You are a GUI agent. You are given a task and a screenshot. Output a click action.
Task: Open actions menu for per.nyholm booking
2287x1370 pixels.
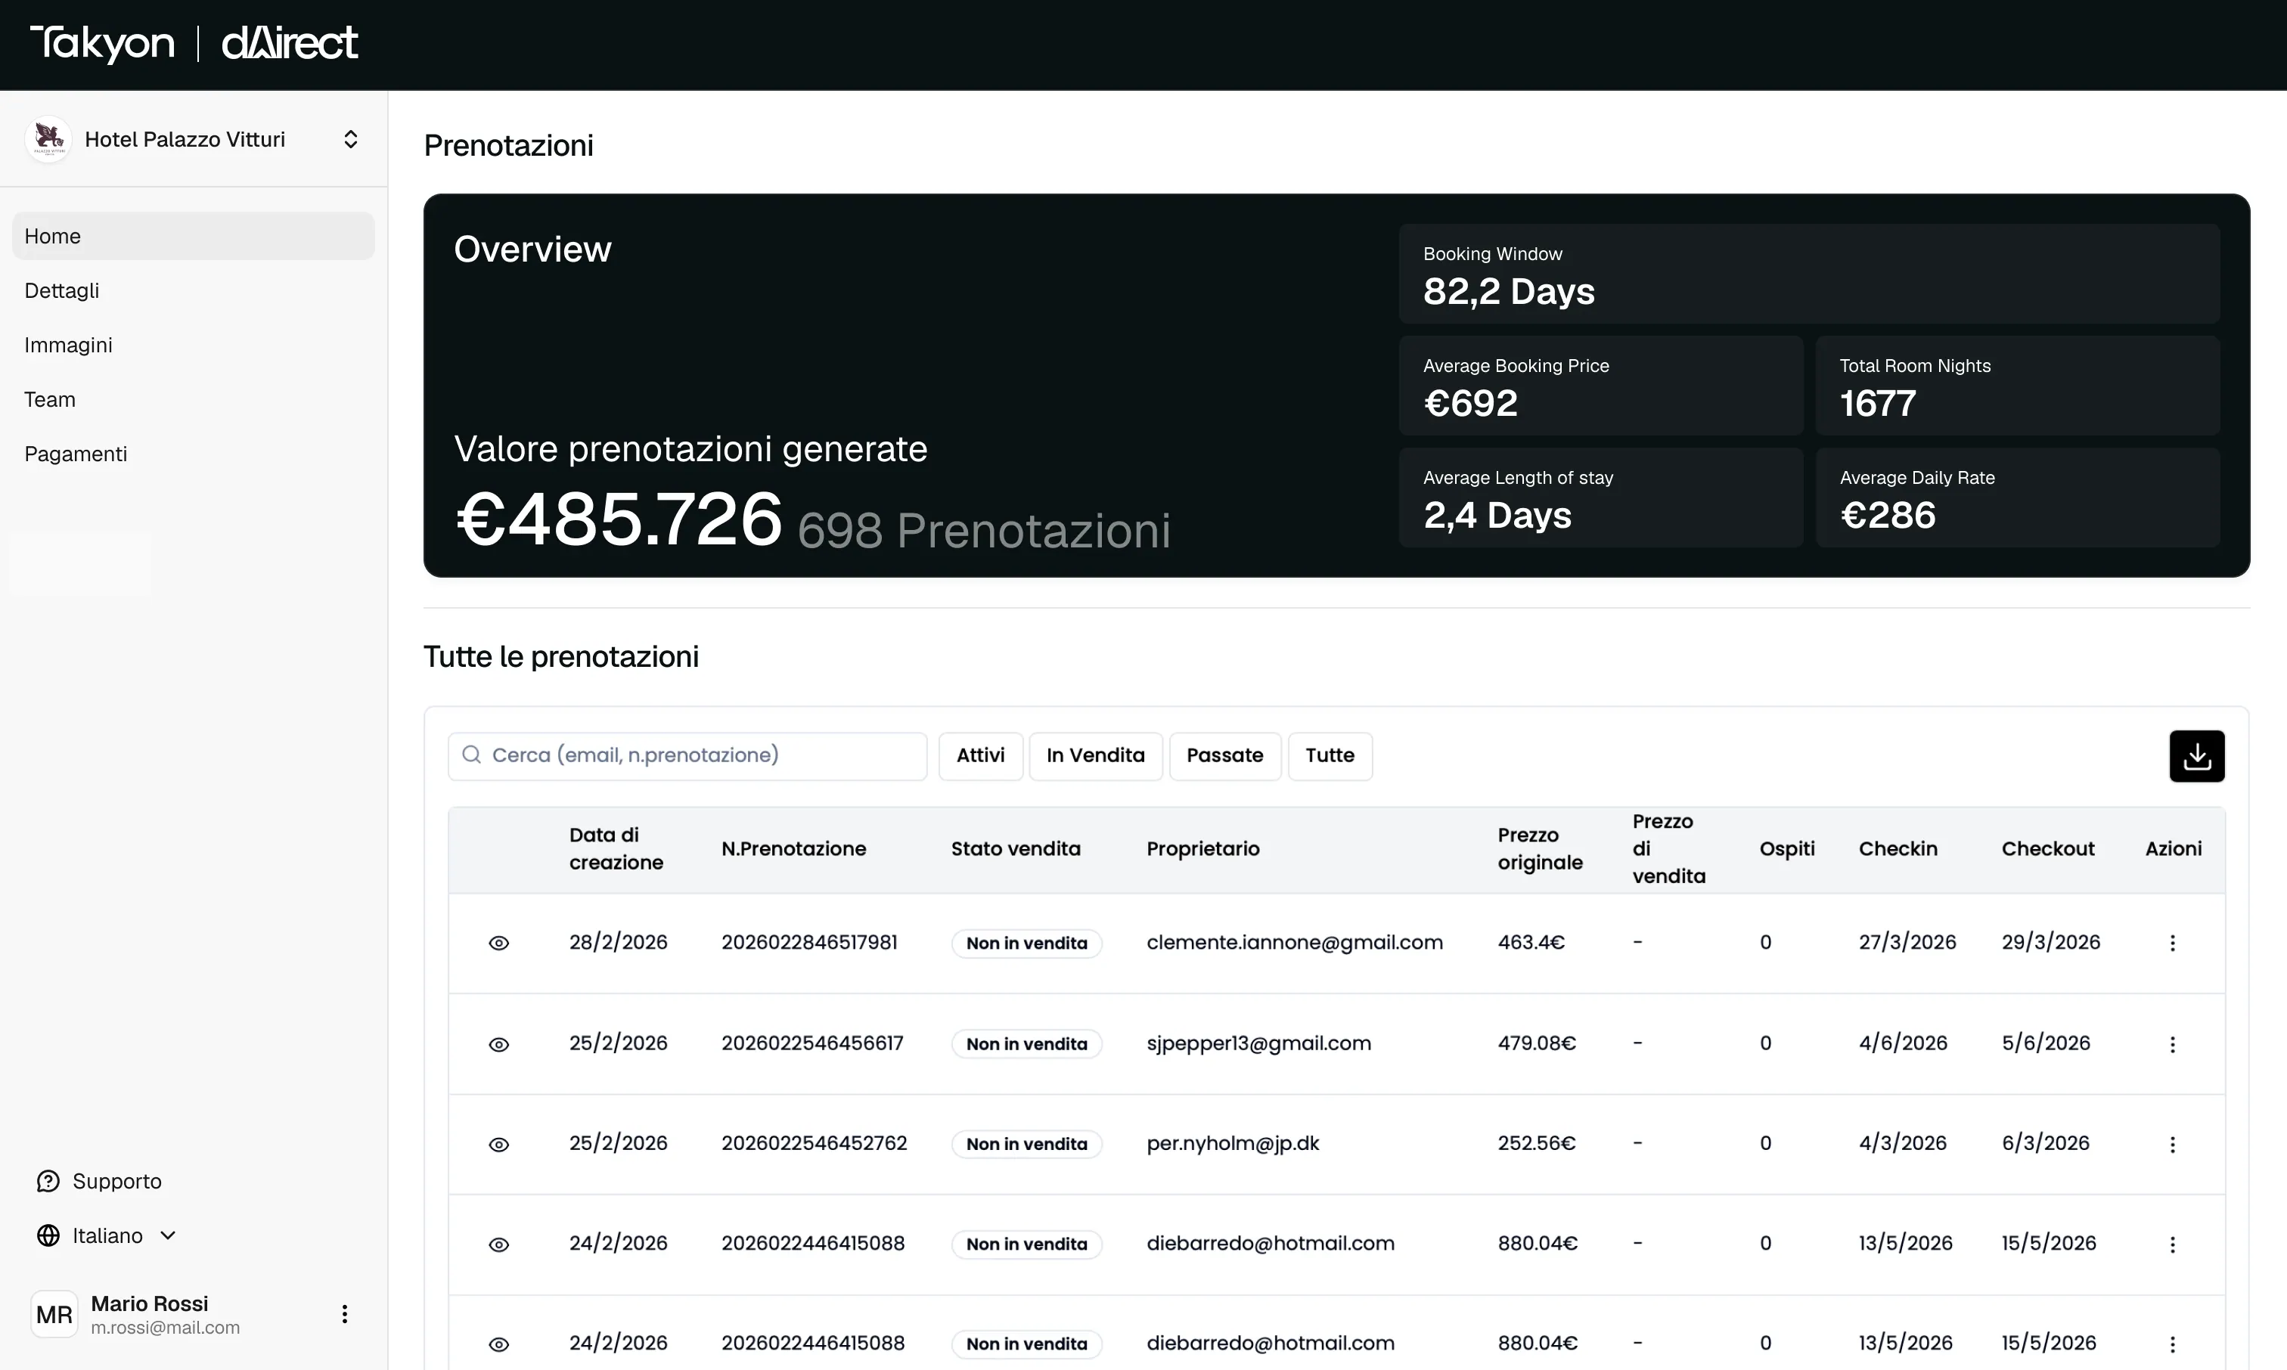pyautogui.click(x=2171, y=1144)
